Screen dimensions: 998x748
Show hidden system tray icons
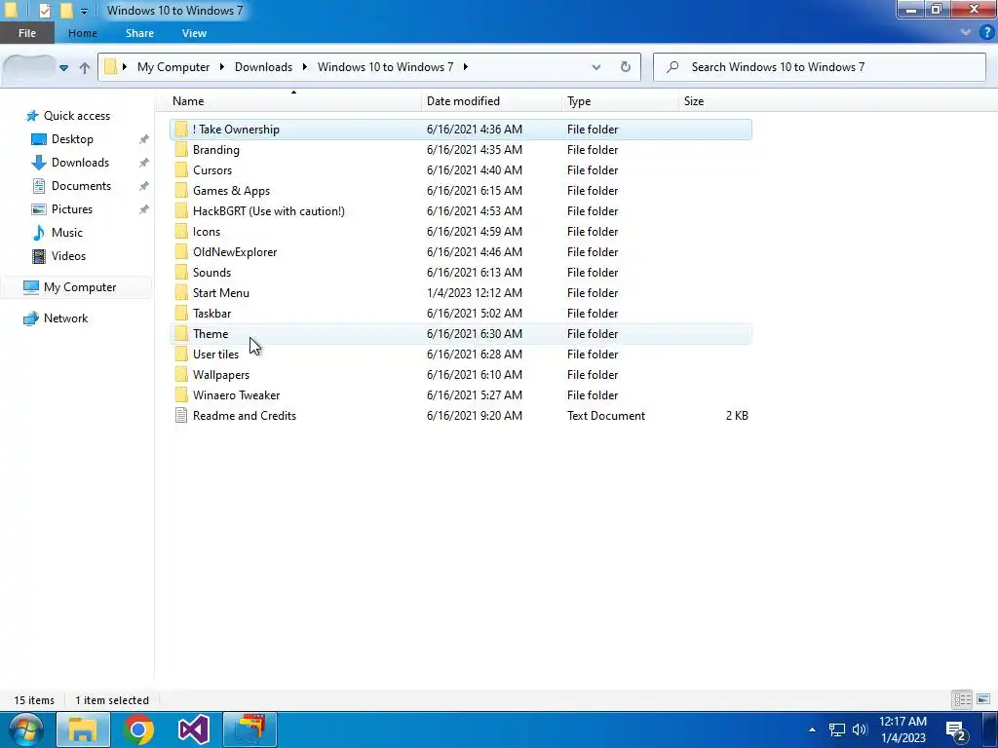tap(812, 729)
